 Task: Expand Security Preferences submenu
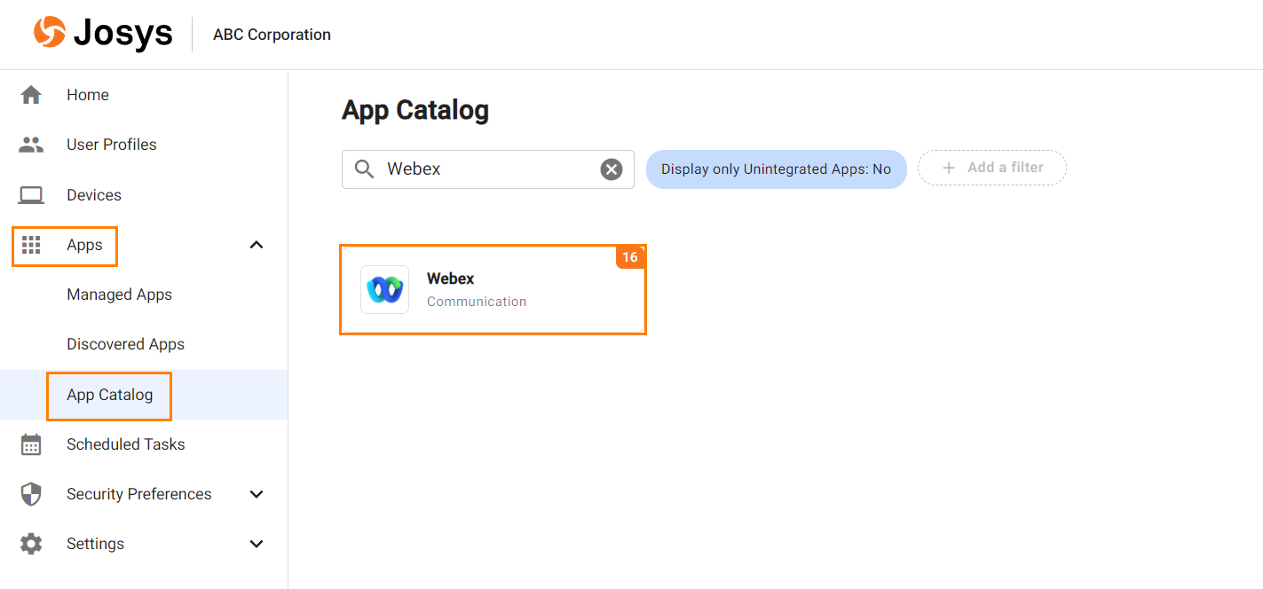pos(257,494)
